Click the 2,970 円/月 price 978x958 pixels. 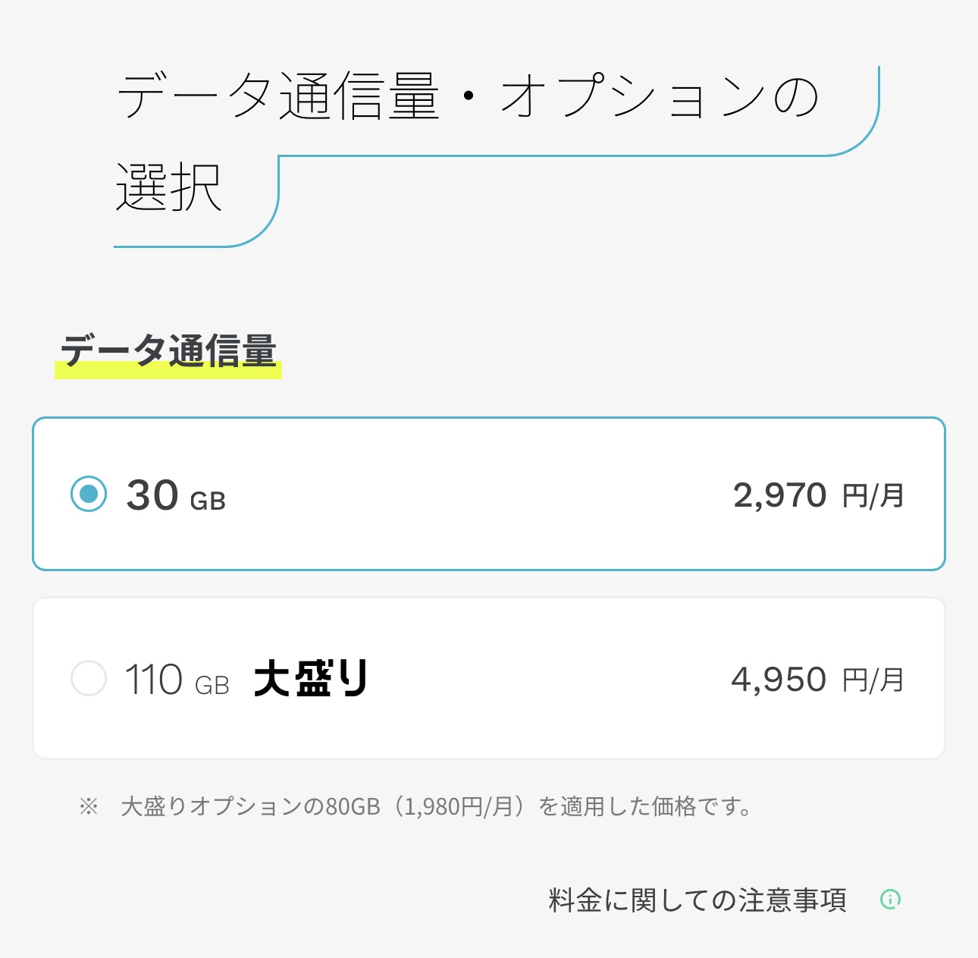pos(819,496)
